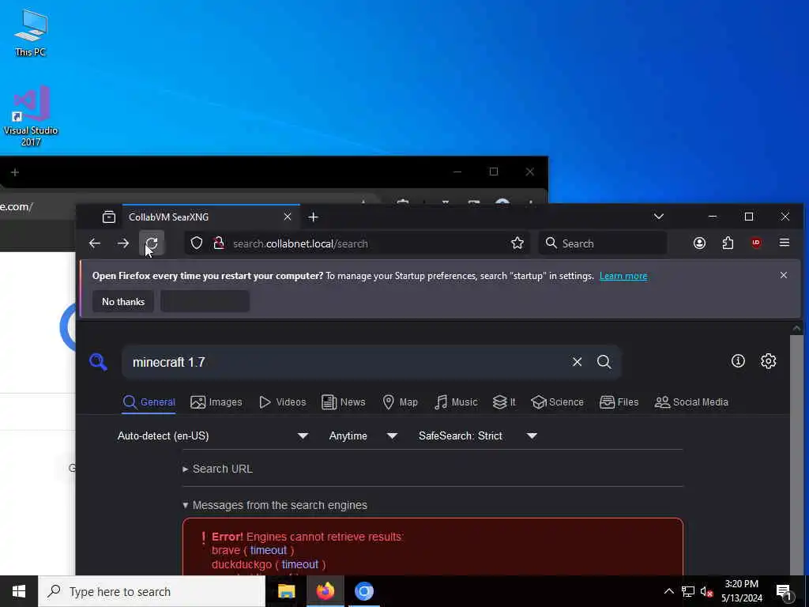809x607 pixels.
Task: Switch to the IT category
Action: (x=504, y=402)
